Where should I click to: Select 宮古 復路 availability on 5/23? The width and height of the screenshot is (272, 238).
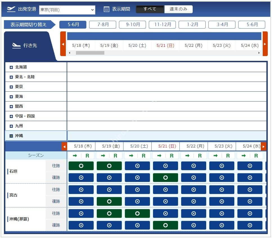click(222, 201)
